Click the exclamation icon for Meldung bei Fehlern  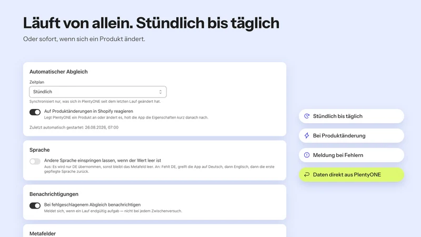[x=307, y=155]
